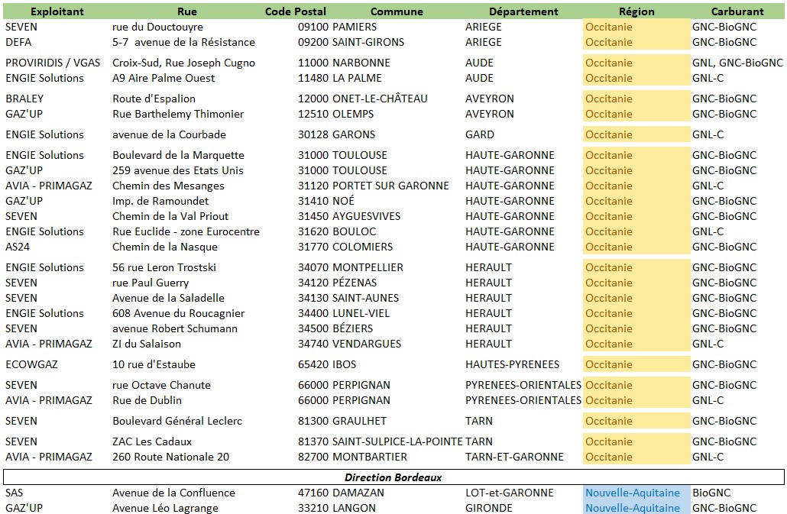787x514 pixels.
Task: Select 260 Route Nationale 20 cell
Action: (x=170, y=457)
